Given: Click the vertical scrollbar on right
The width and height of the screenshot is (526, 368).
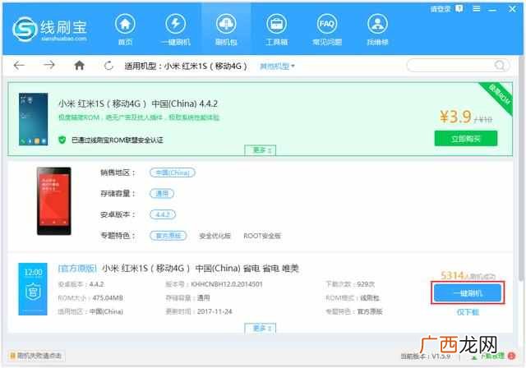Looking at the screenshot, I should point(521,168).
